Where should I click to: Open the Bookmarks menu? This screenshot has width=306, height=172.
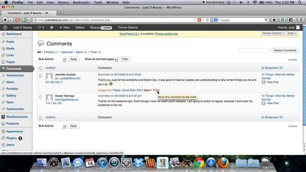tap(81, 2)
